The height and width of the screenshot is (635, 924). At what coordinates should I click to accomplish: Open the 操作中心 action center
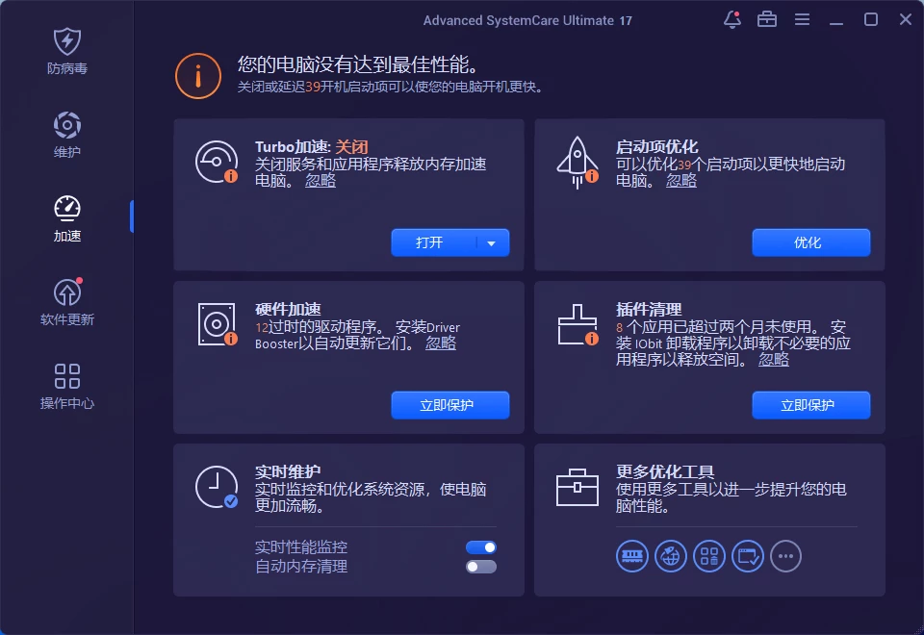click(67, 386)
